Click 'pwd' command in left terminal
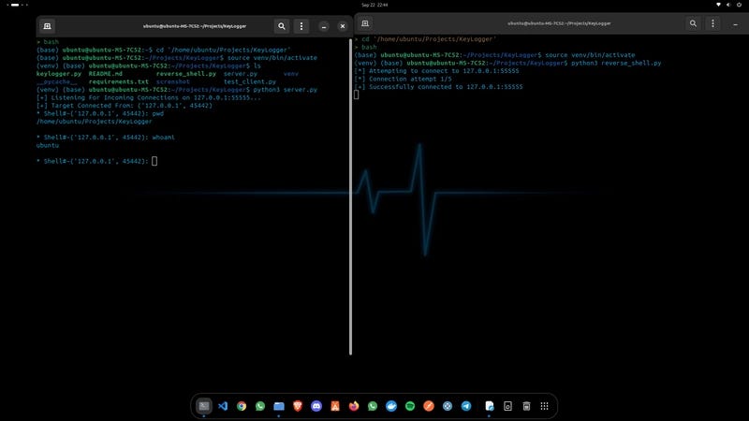 click(158, 113)
